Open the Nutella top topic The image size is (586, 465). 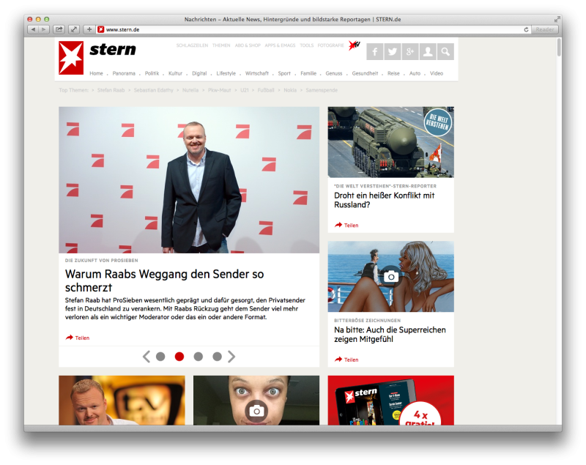coord(190,90)
